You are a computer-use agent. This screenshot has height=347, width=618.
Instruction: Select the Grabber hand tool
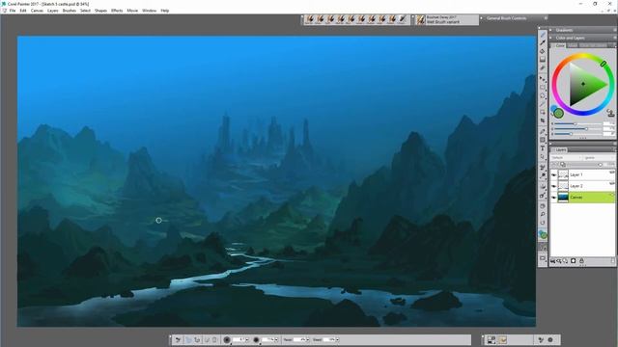click(543, 205)
